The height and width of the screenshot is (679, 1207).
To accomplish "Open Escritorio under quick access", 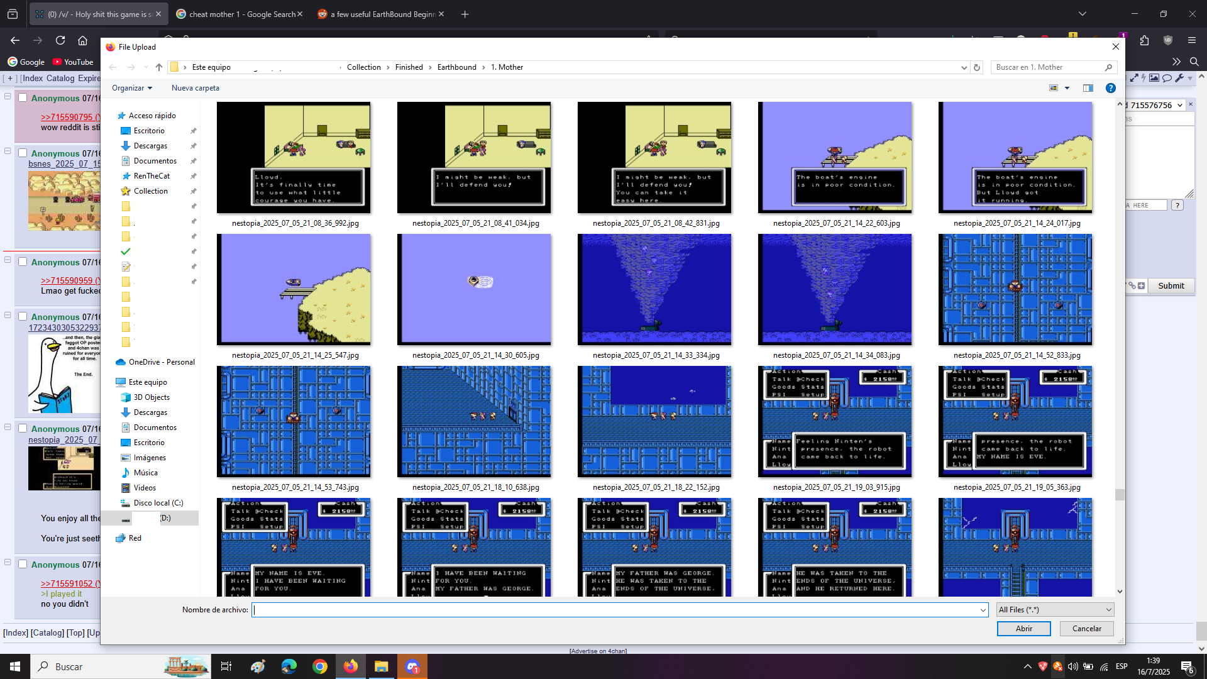I will pos(149,131).
